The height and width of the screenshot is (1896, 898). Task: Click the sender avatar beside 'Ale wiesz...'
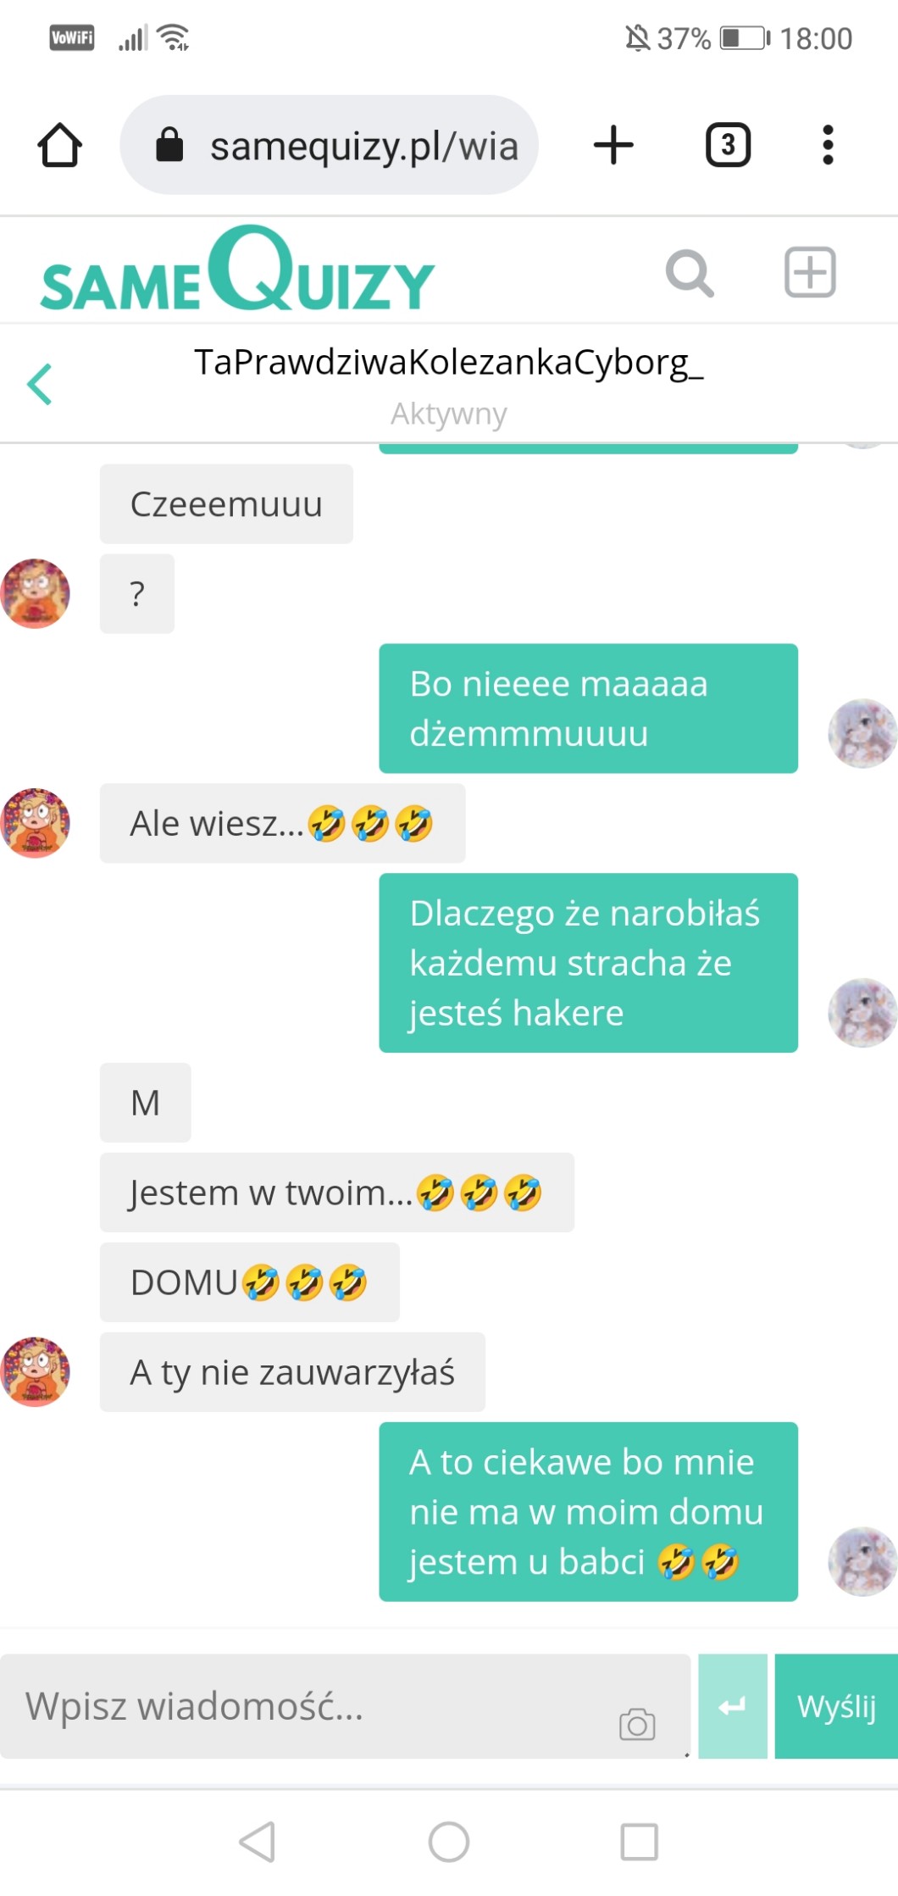35,823
